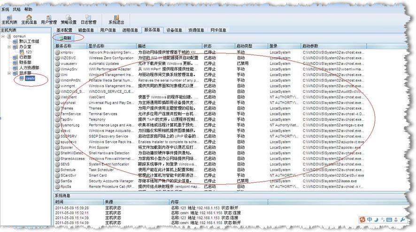Switch to the 网卡信息 tab

click(218, 30)
